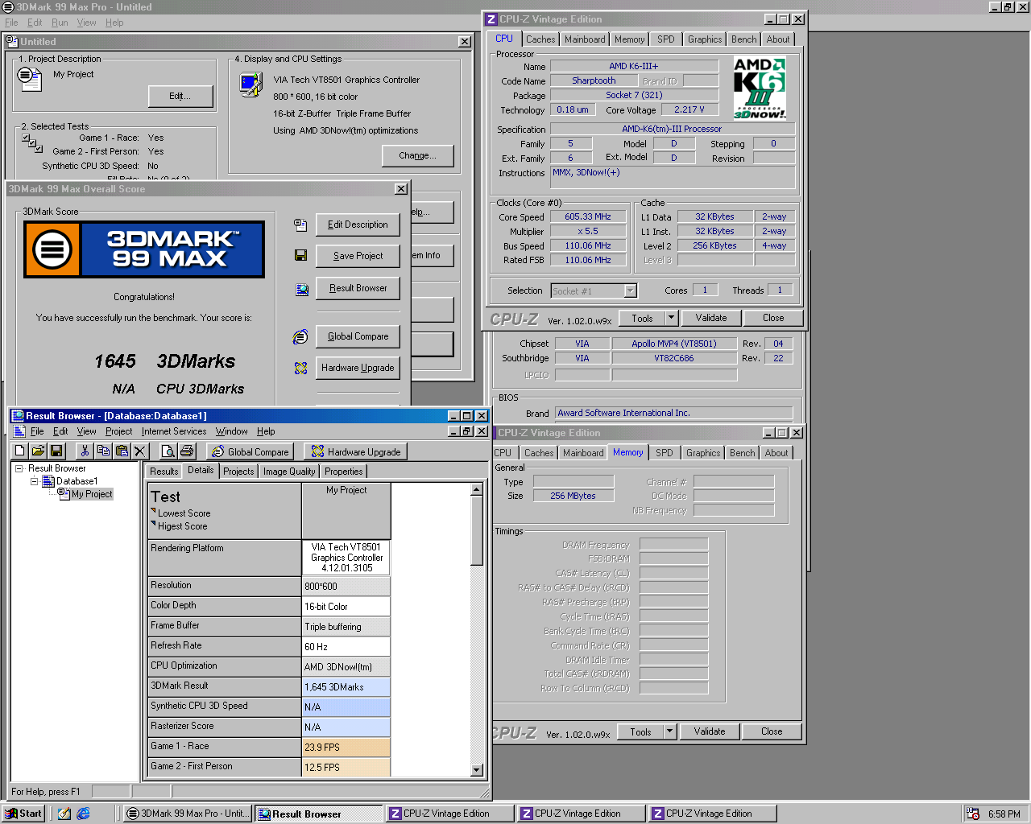The image size is (1031, 824).
Task: Click the AMD K6-III 3DNow! logo in CPU-Z
Action: 760,89
